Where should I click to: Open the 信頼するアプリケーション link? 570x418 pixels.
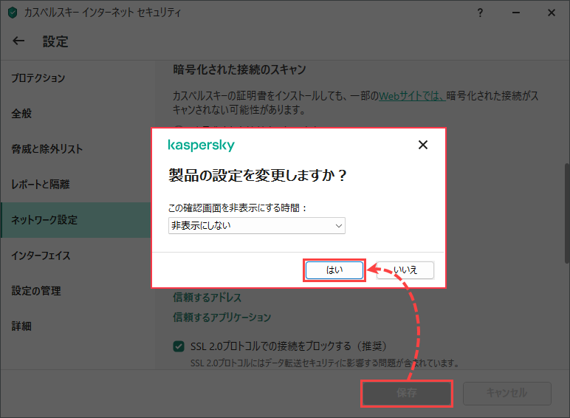pyautogui.click(x=222, y=317)
